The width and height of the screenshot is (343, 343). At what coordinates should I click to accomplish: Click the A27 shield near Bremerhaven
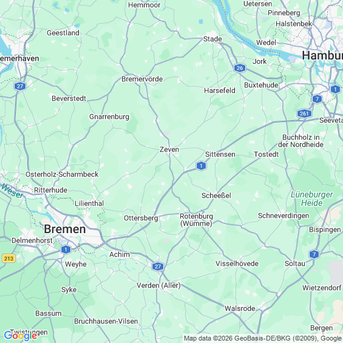pyautogui.click(x=20, y=86)
